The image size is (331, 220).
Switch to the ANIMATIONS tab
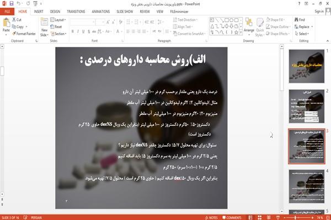point(101,12)
